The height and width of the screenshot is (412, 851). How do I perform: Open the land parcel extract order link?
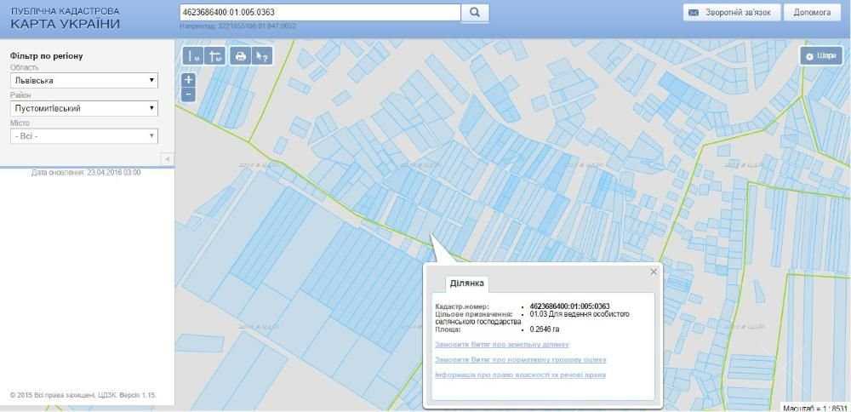coord(502,344)
